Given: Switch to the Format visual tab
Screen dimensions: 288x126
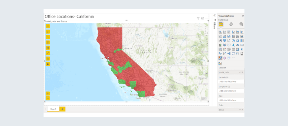Looking at the screenshot, I should click(231, 24).
